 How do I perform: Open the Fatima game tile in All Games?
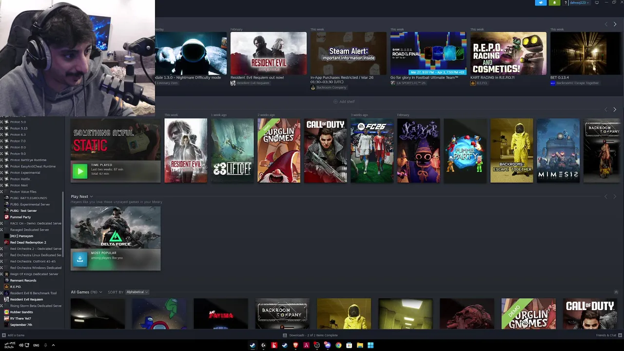221,314
